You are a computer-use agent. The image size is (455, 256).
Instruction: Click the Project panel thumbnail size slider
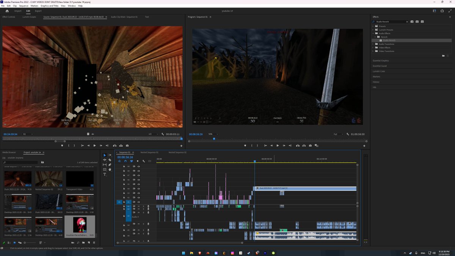[x=26, y=243]
